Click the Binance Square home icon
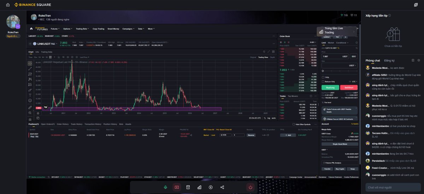This screenshot has width=424, height=194. [8, 5]
